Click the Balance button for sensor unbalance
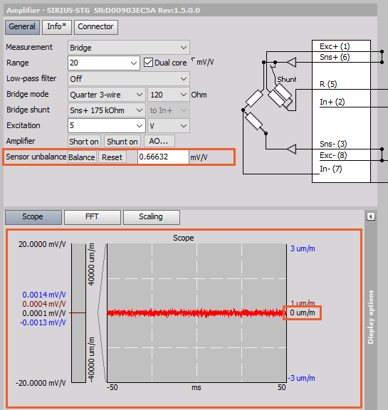 (x=82, y=157)
